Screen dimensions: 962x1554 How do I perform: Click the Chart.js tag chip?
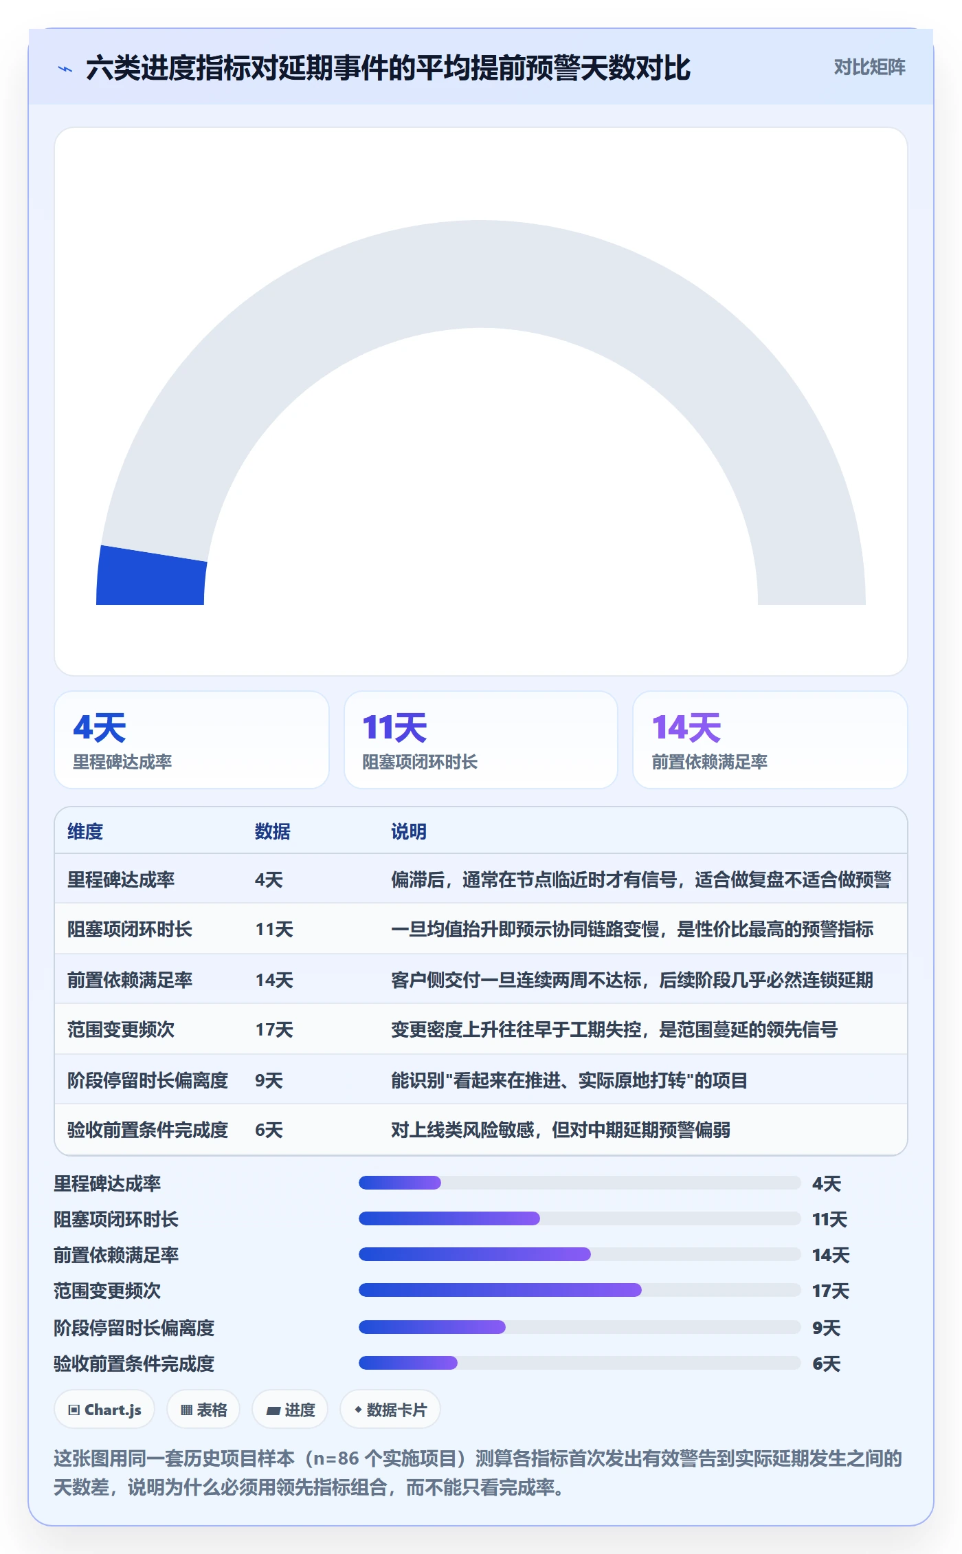104,1410
